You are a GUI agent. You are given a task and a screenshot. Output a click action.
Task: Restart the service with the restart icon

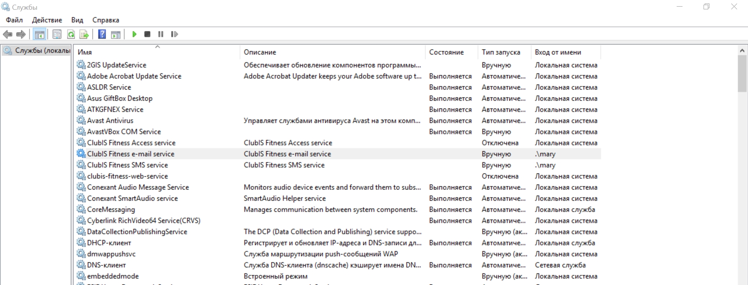pos(174,34)
